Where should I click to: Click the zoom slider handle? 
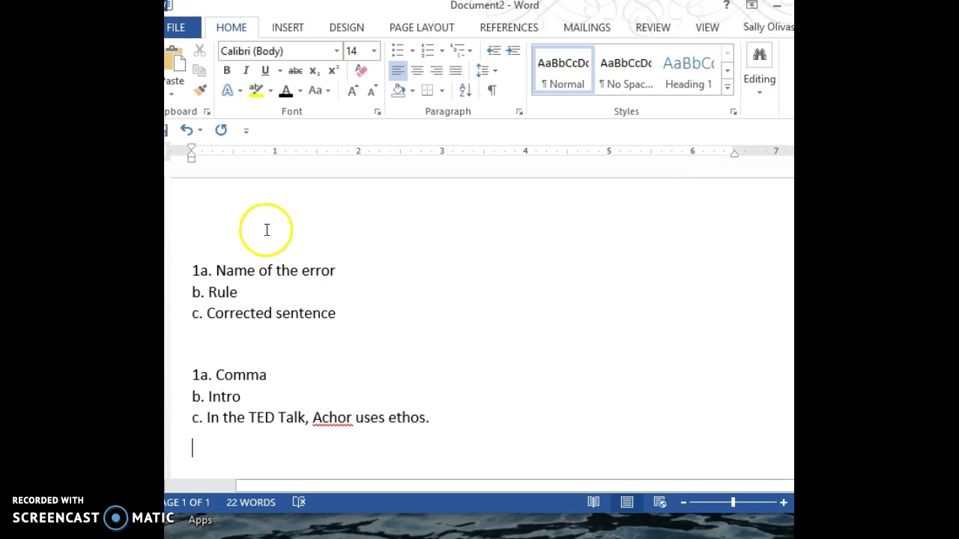click(x=733, y=502)
